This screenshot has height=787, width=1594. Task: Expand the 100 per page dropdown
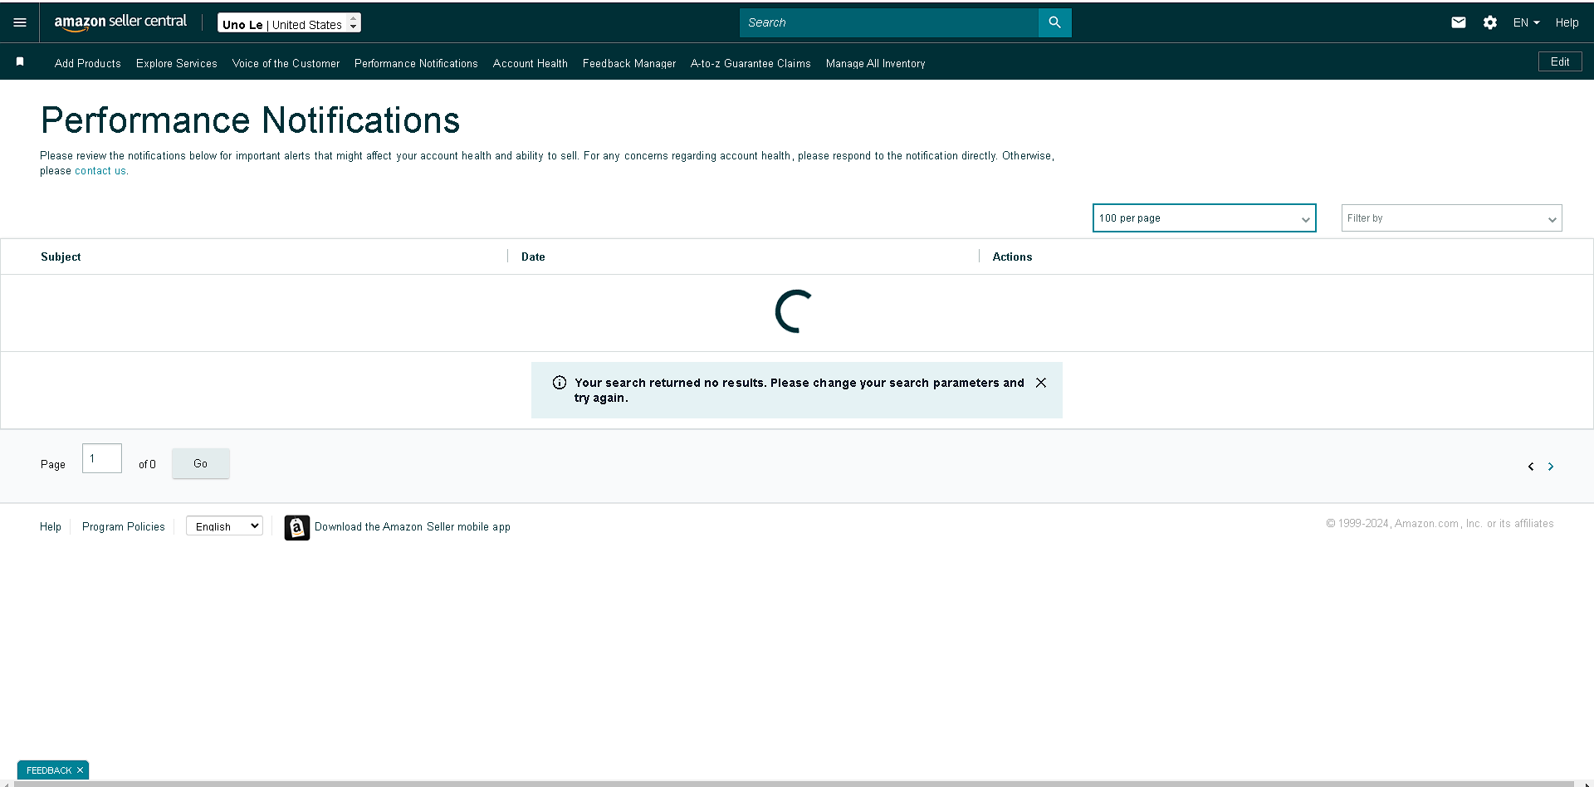1204,218
